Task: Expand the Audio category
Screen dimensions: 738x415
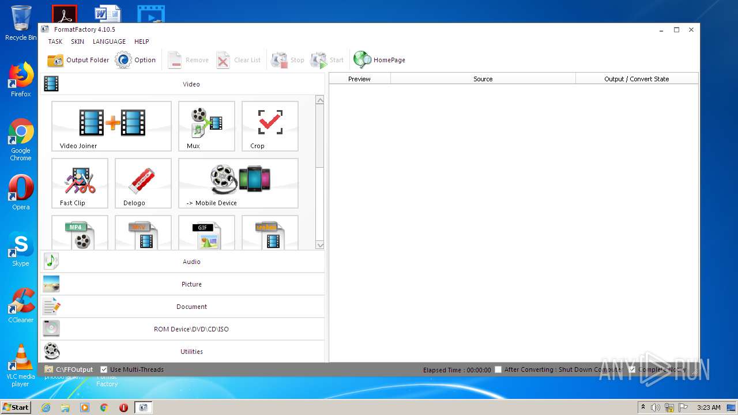Action: click(x=183, y=262)
